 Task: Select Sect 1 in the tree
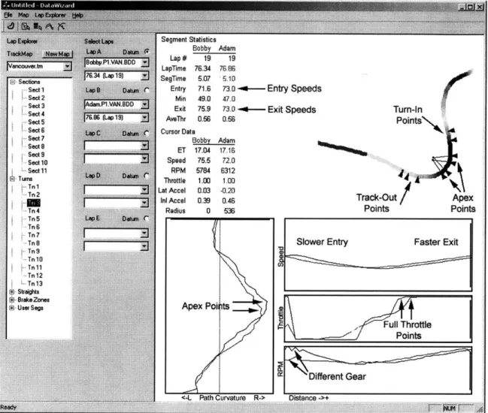click(36, 90)
